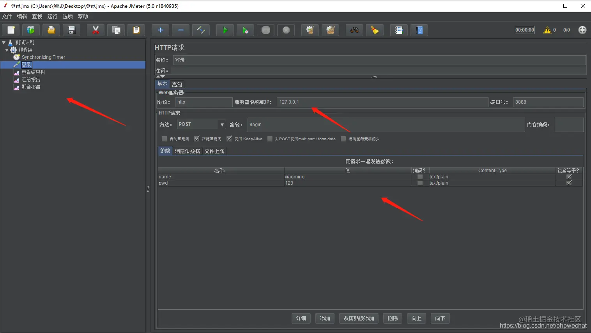Screen dimensions: 591x333
Task: Toggle 包含等于 checkbox for name row
Action: (569, 177)
